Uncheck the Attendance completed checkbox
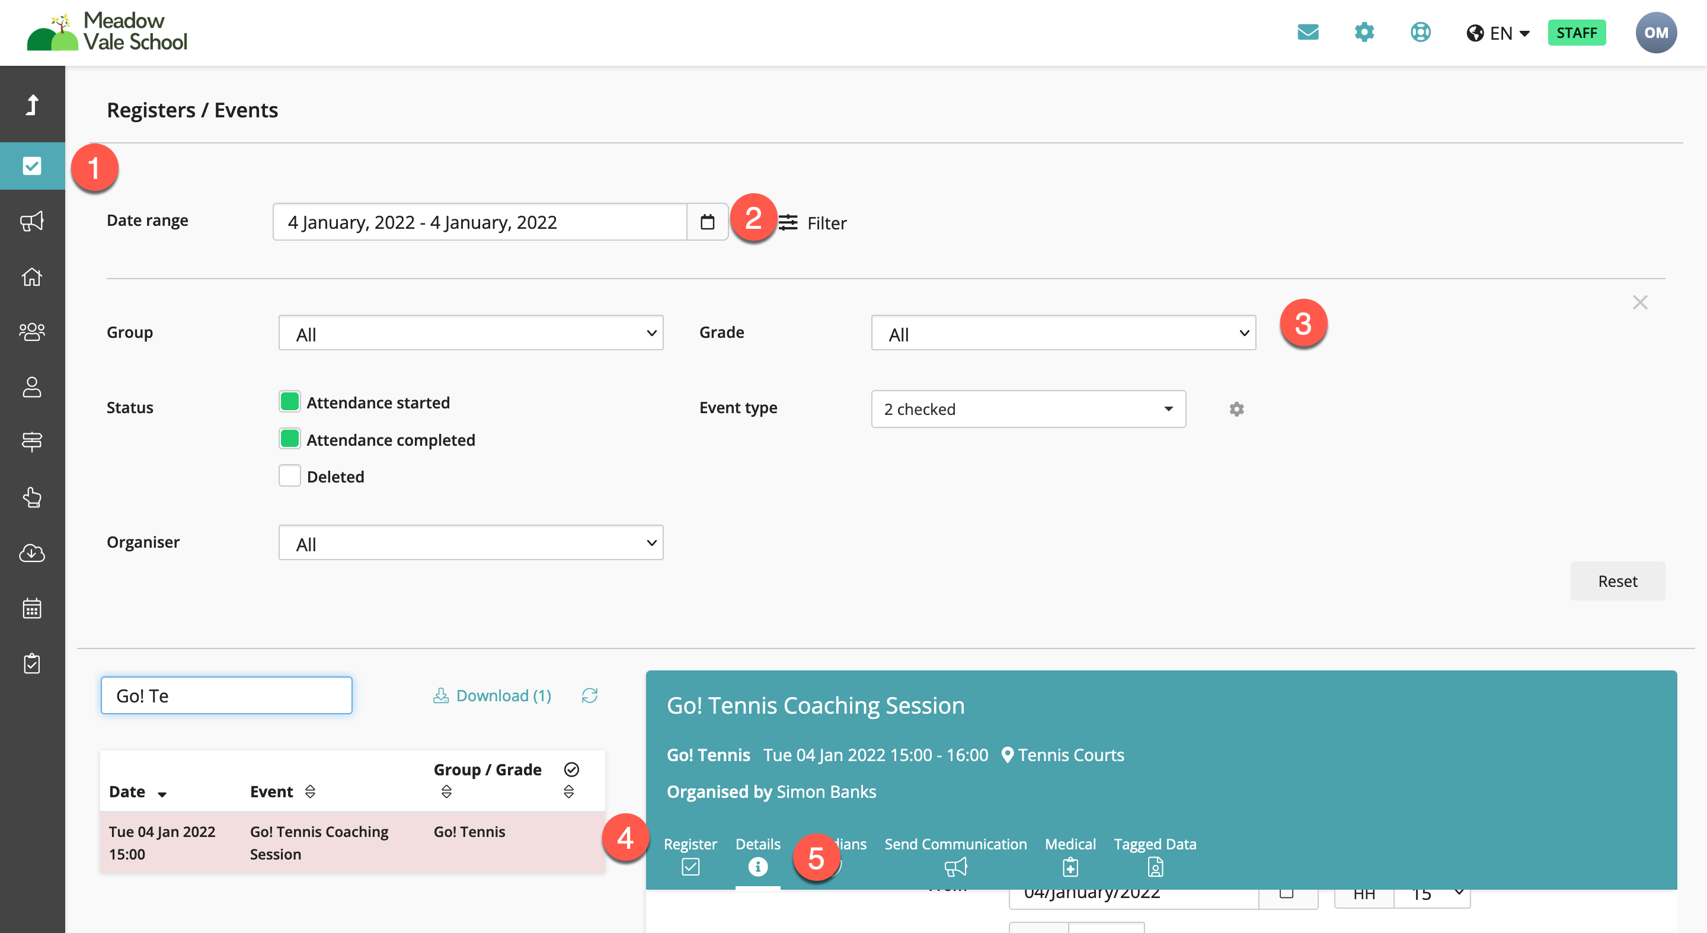This screenshot has width=1707, height=933. point(290,439)
